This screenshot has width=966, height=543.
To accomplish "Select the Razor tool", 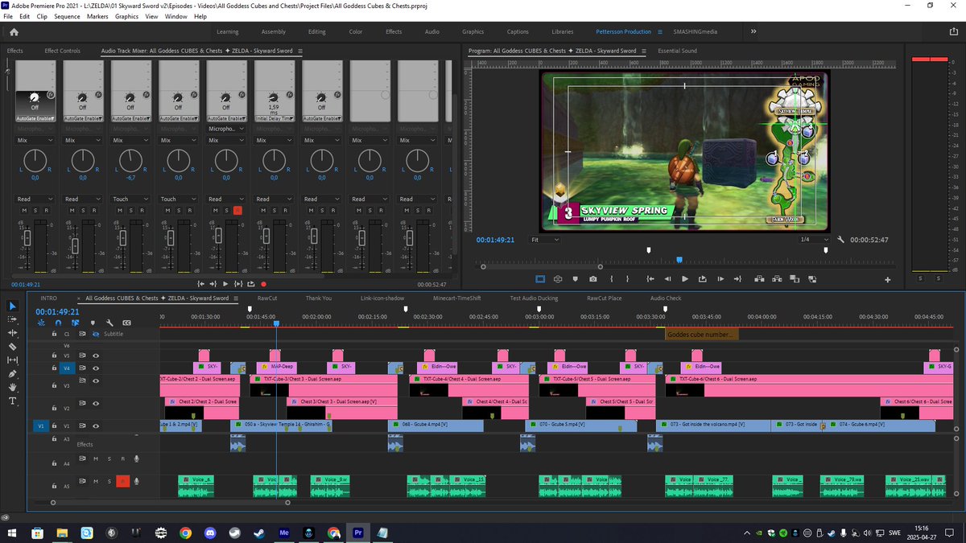I will tap(13, 347).
